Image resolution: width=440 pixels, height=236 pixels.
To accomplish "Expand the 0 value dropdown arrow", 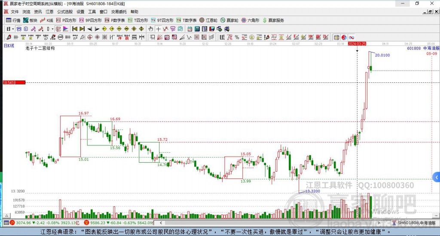I will click(x=52, y=29).
